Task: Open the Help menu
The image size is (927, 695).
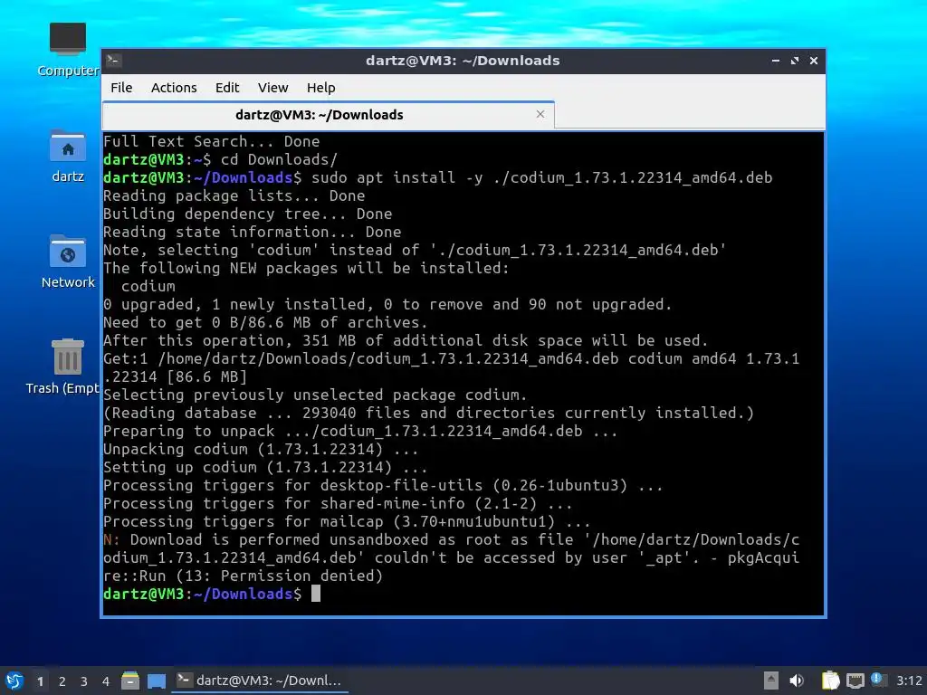Action: point(321,88)
